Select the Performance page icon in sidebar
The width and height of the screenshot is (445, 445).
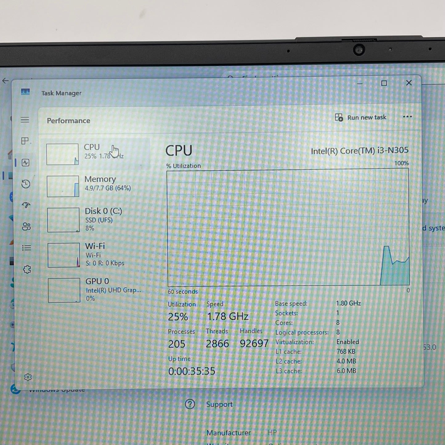point(26,163)
